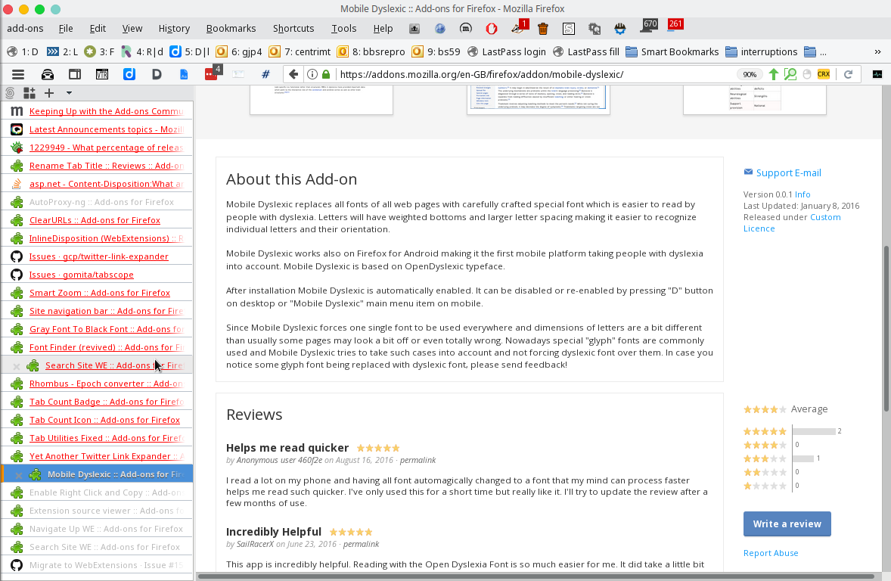This screenshot has height=581, width=891.
Task: Add a new tab with plus icon
Action: pyautogui.click(x=49, y=92)
